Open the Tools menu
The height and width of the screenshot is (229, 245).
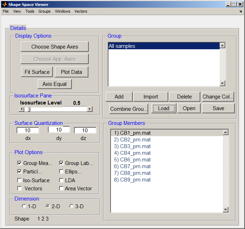point(30,11)
